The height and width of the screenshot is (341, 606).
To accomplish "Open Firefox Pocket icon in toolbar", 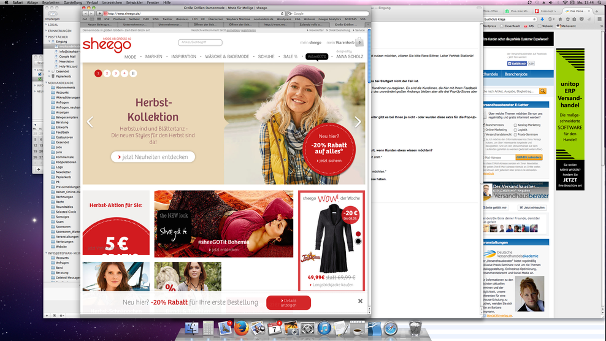I will click(x=581, y=19).
